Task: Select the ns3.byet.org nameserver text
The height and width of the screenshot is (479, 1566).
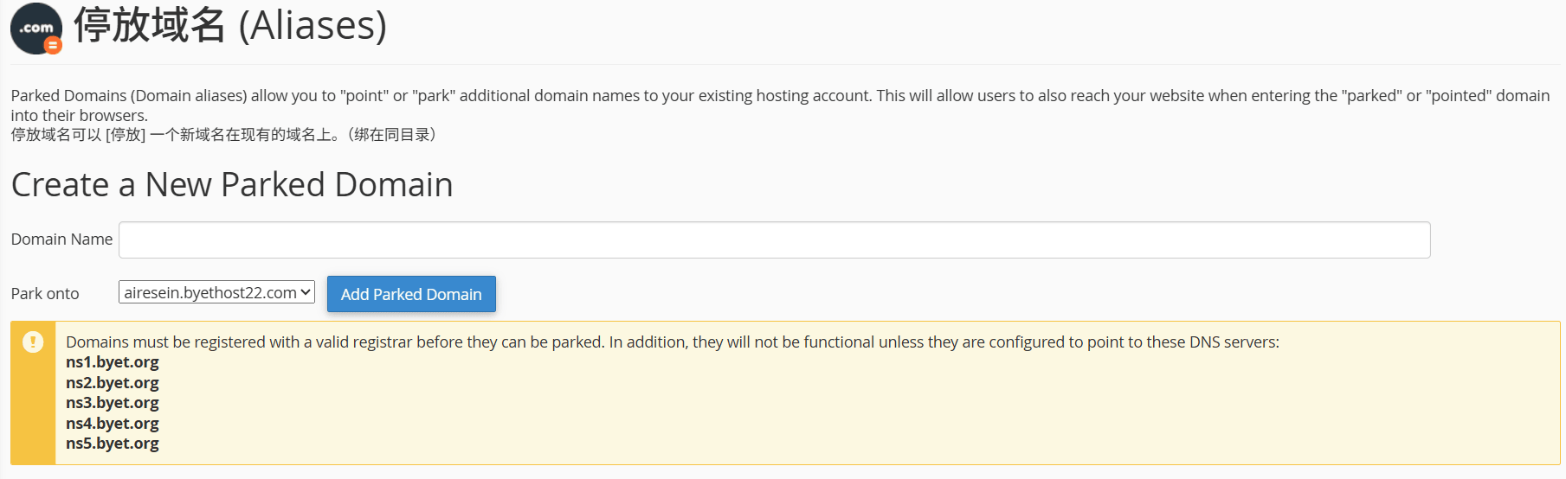Action: point(113,403)
